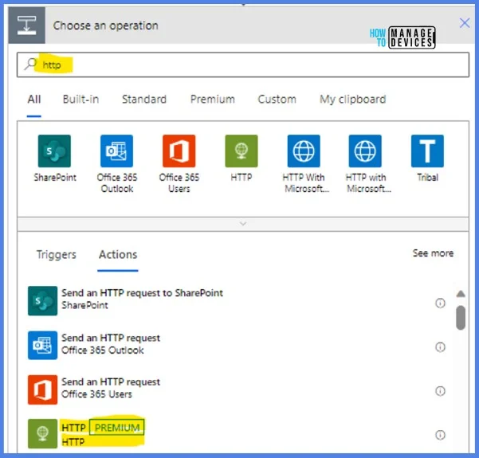Select the HTTP With Microsoft connector icon

304,151
